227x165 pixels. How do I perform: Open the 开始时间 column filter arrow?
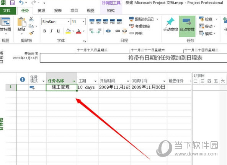pyautogui.click(x=128, y=81)
